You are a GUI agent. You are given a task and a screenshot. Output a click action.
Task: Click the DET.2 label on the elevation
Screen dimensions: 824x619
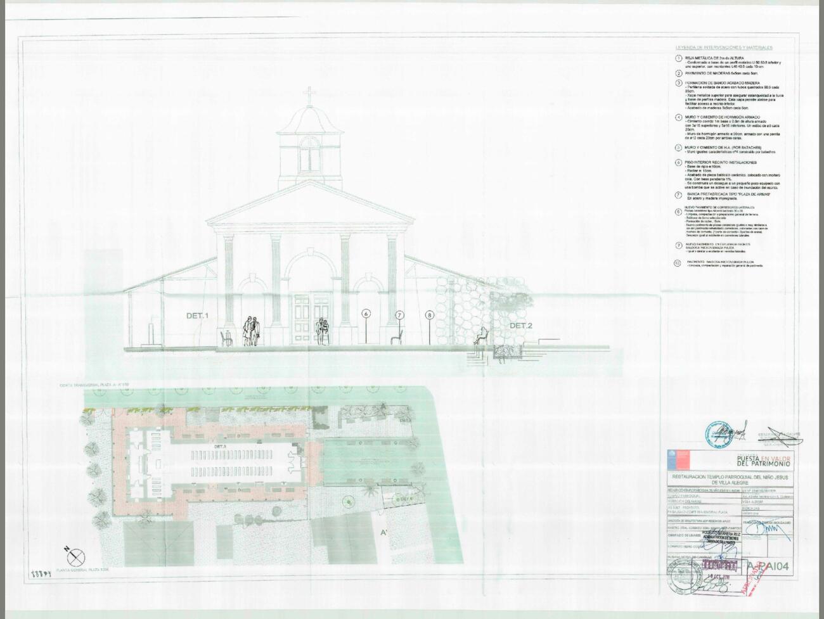coord(521,326)
